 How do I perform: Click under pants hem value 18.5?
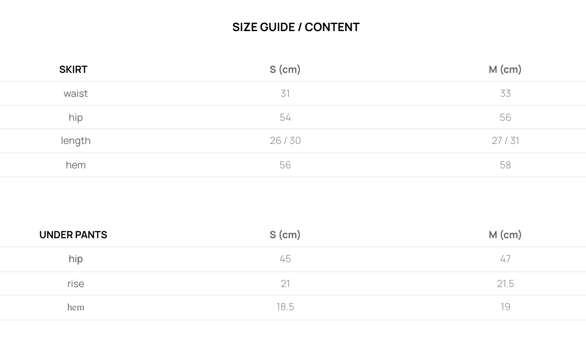(285, 307)
